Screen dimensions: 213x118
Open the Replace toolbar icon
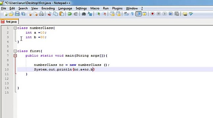tap(90, 14)
